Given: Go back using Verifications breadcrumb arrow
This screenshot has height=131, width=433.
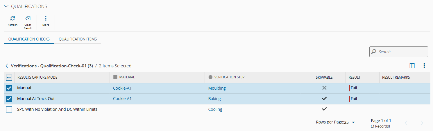Looking at the screenshot, I should point(7,66).
